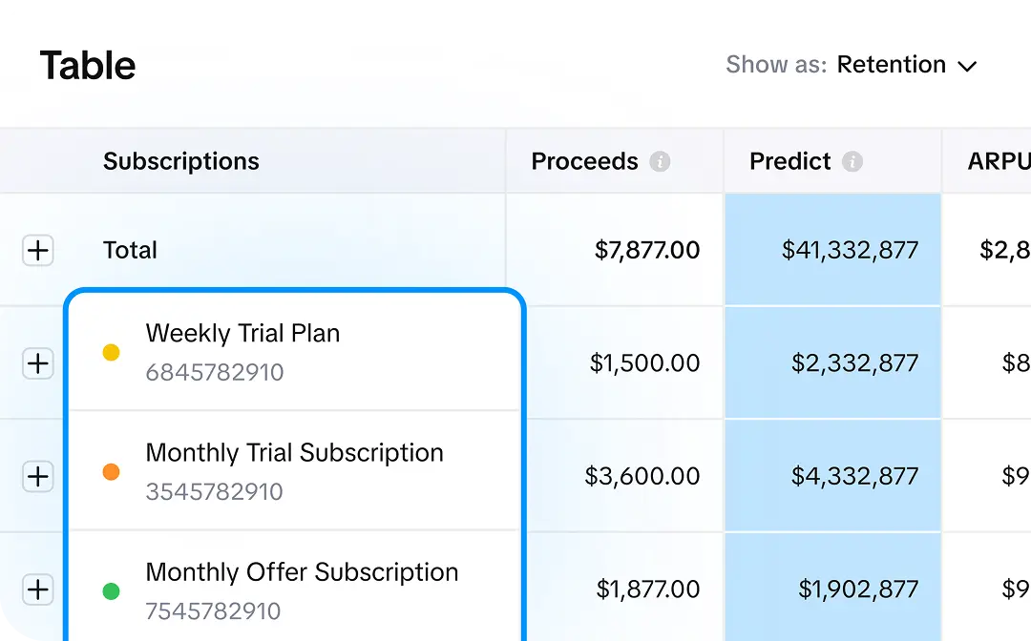Image resolution: width=1031 pixels, height=641 pixels.
Task: Select the ARPU column header
Action: (999, 161)
